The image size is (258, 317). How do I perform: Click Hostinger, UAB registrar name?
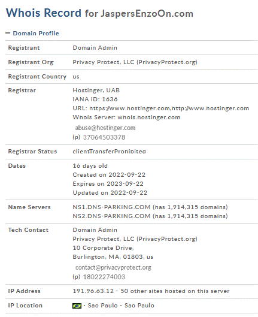pos(96,90)
